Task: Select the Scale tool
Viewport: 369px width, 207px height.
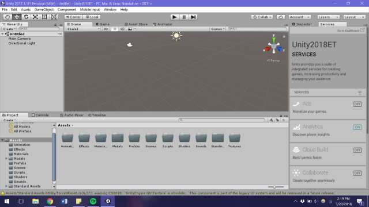Action: click(x=35, y=17)
